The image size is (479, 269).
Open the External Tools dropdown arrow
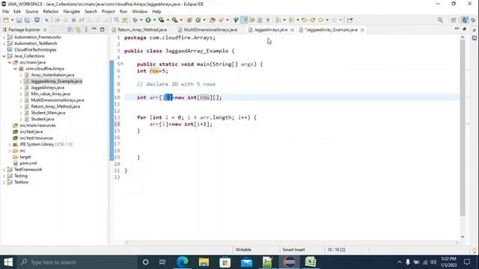coord(181,20)
